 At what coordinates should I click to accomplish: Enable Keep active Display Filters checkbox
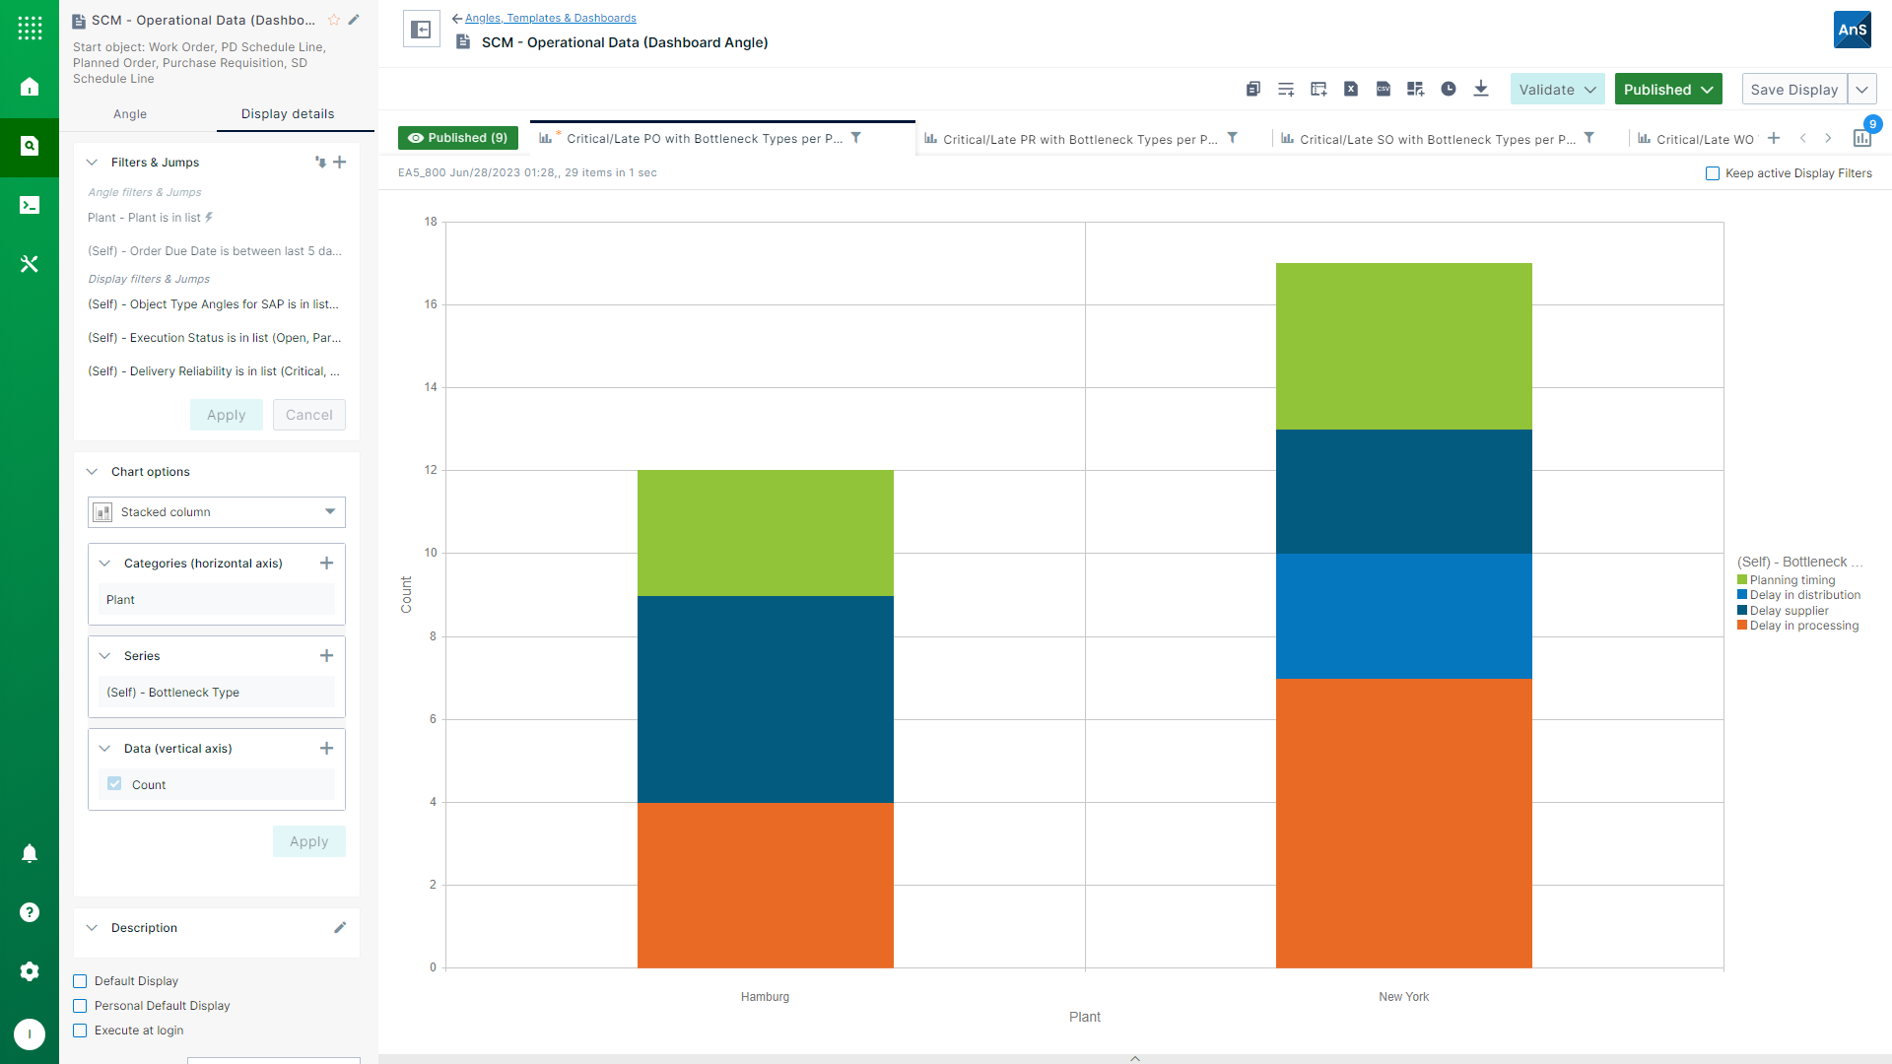coord(1713,173)
